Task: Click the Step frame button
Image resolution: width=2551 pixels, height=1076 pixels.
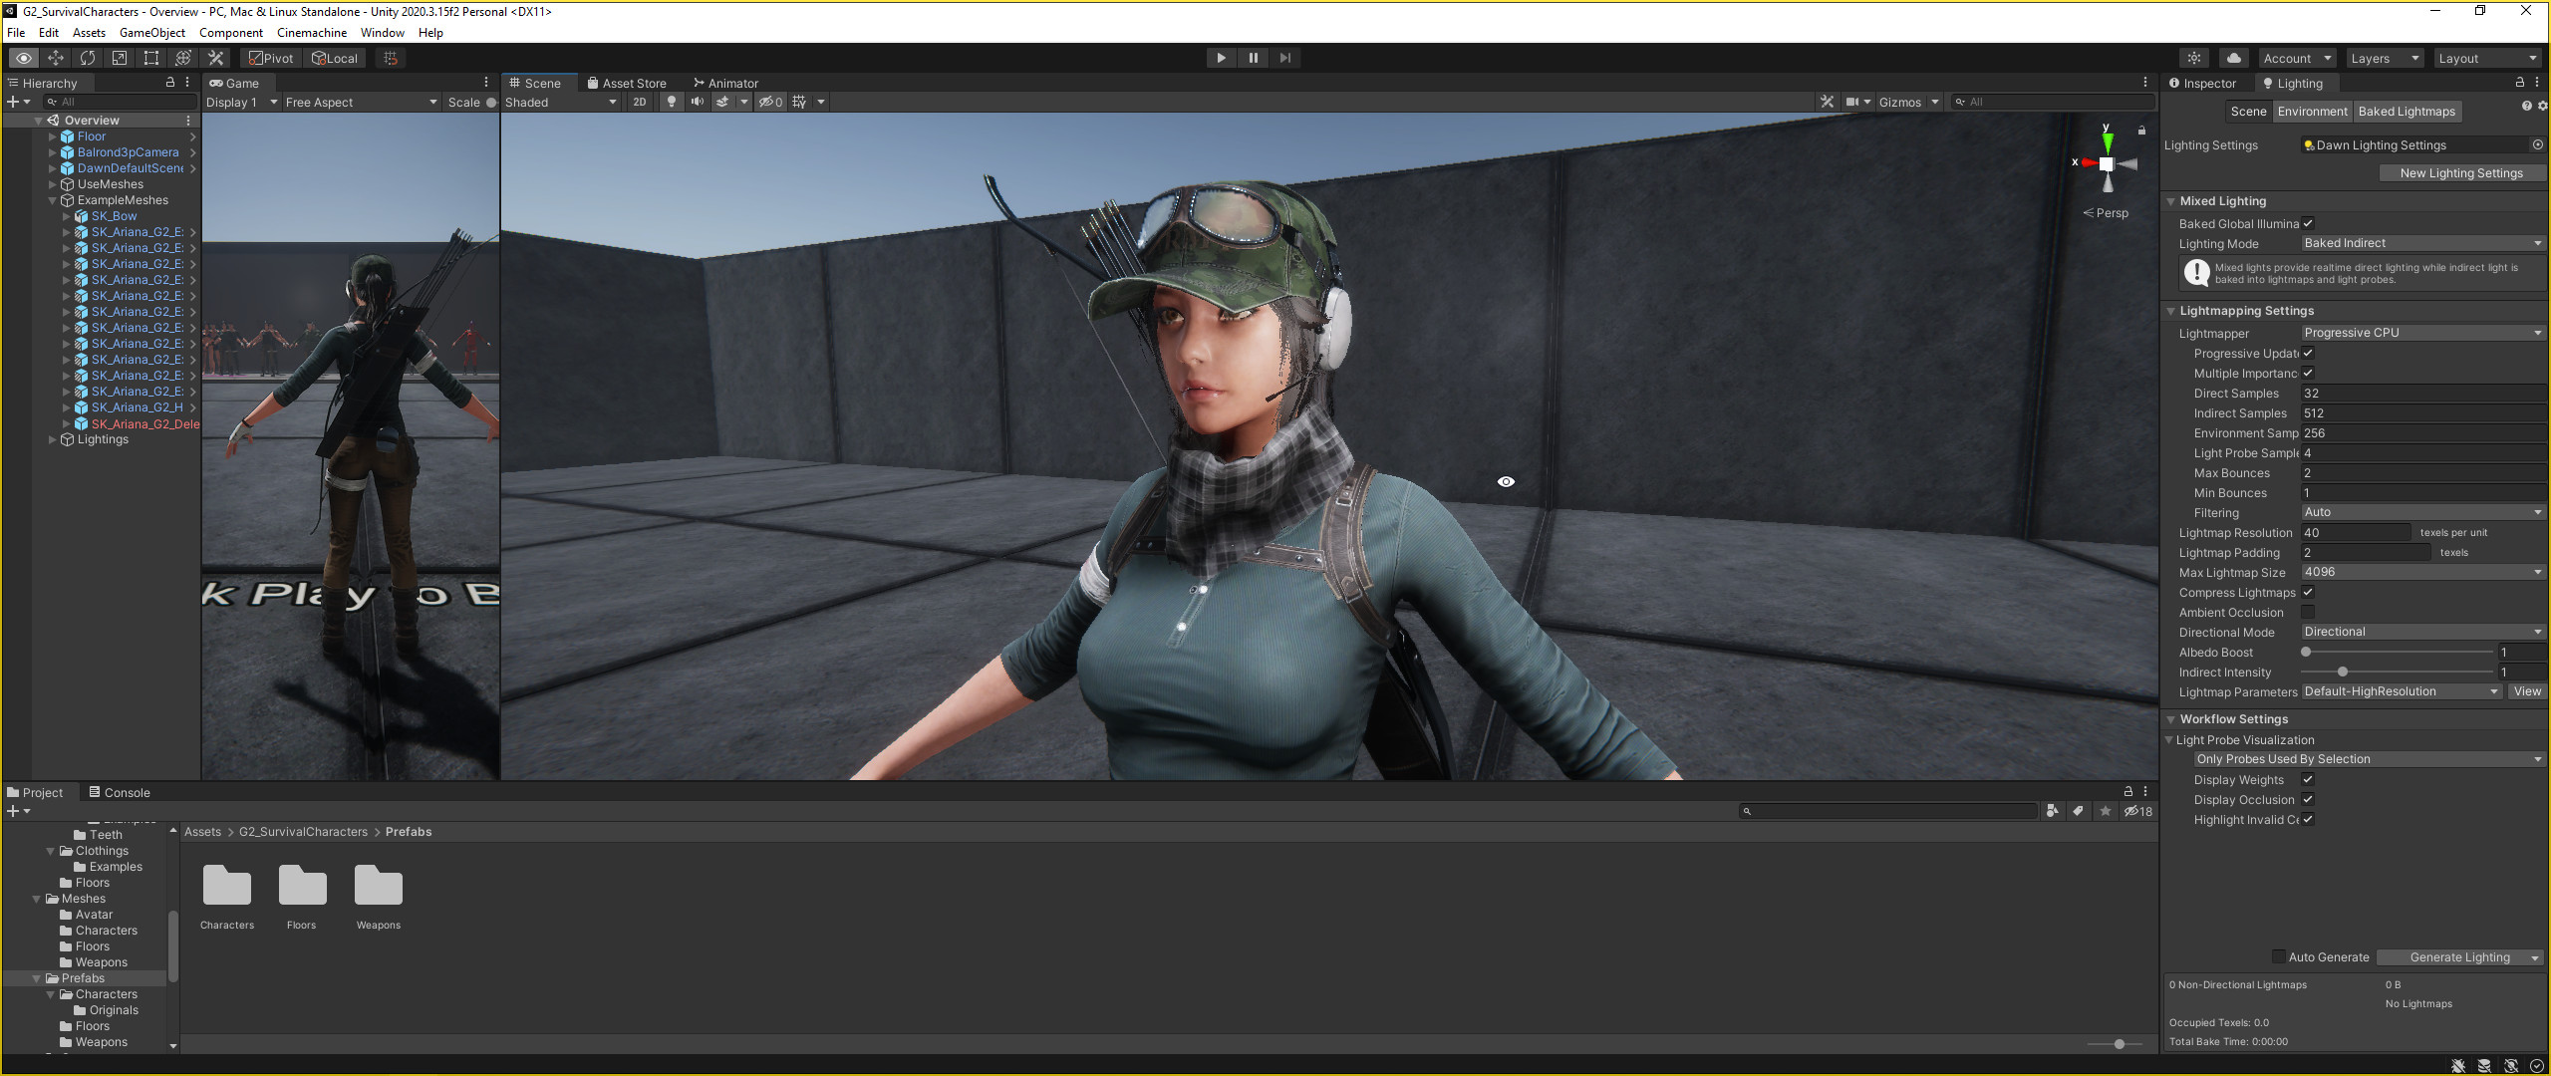Action: pyautogui.click(x=1284, y=58)
